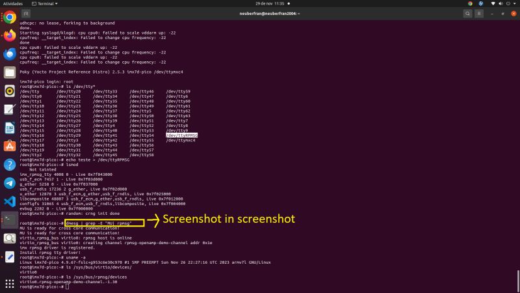This screenshot has width=520, height=293.
Task: Click the 'imx rpmsg driver is registered.' line
Action: pyautogui.click(x=57, y=247)
